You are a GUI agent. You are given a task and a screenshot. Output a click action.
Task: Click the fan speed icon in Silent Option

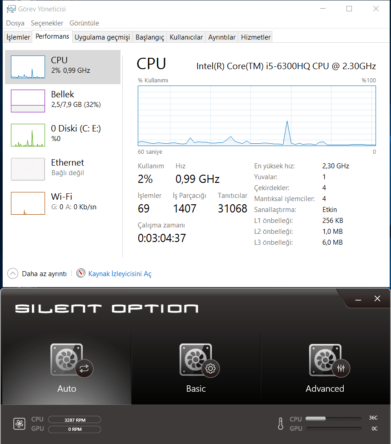[x=19, y=424]
